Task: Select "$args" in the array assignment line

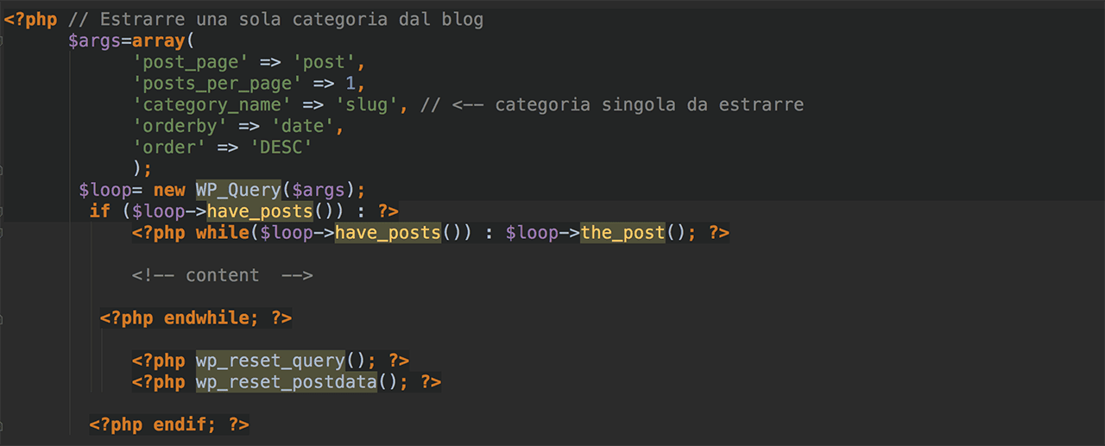Action: 95,41
